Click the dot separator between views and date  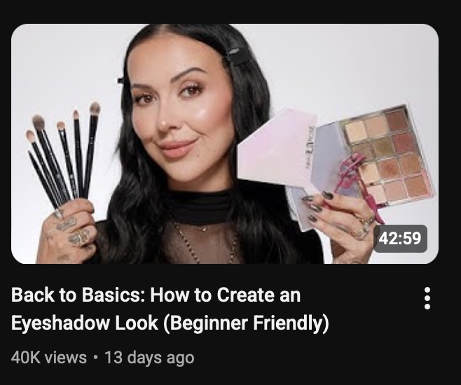pyautogui.click(x=95, y=358)
